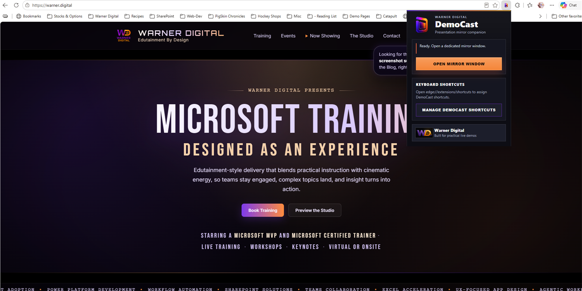Image resolution: width=582 pixels, height=291 pixels.
Task: Click 'WORKFLOW AUTOMATION' in the scrolling ticker
Action: point(180,289)
